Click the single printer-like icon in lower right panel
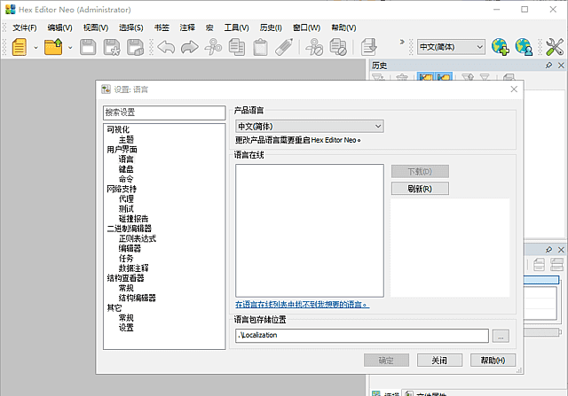568x396 pixels. [x=539, y=264]
